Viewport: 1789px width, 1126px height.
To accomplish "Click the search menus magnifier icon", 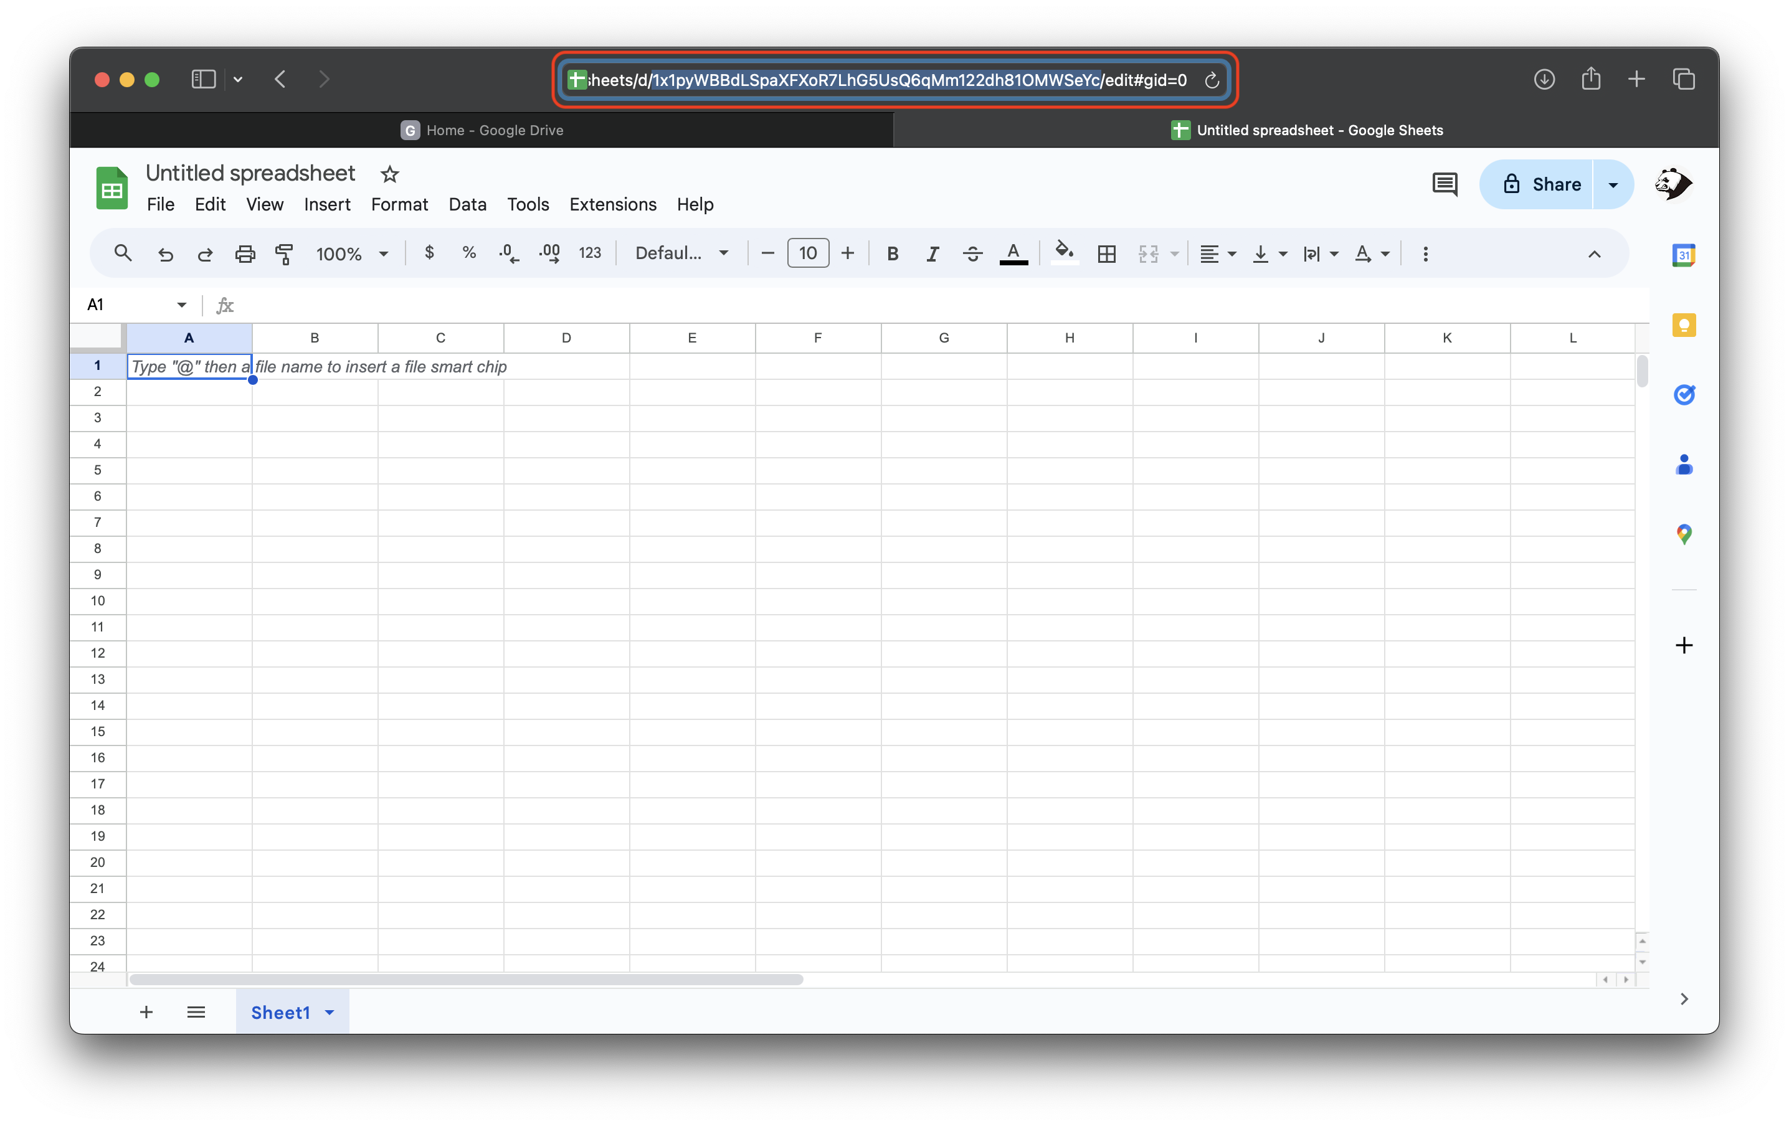I will coord(123,254).
